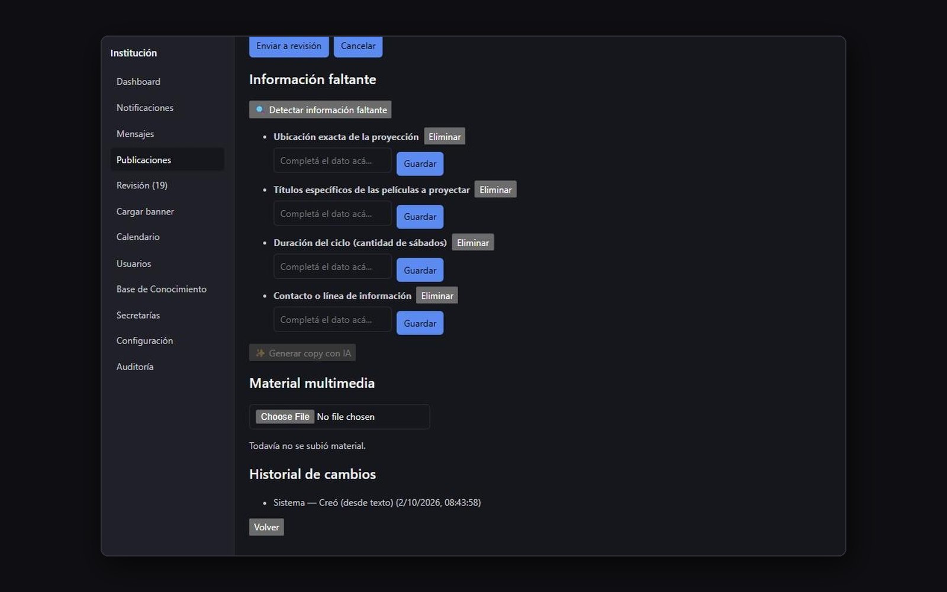Click the Institución sidebar heading
This screenshot has height=592, width=947.
[x=134, y=53]
